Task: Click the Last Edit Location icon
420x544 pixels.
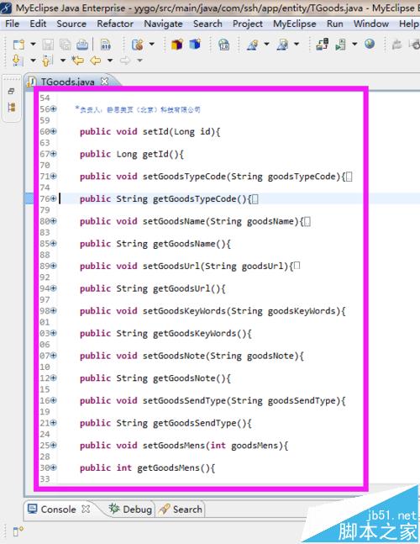Action: [x=78, y=61]
